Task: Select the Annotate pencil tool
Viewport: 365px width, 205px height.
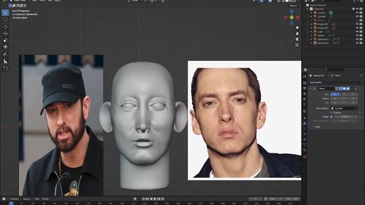Action: pos(5,54)
